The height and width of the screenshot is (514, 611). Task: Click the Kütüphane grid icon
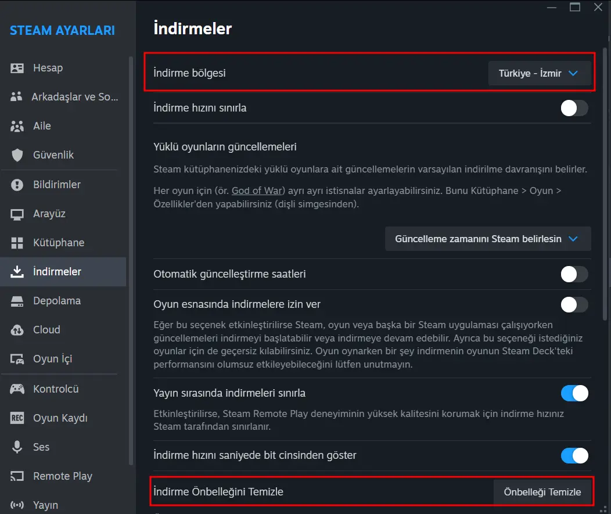coord(17,243)
